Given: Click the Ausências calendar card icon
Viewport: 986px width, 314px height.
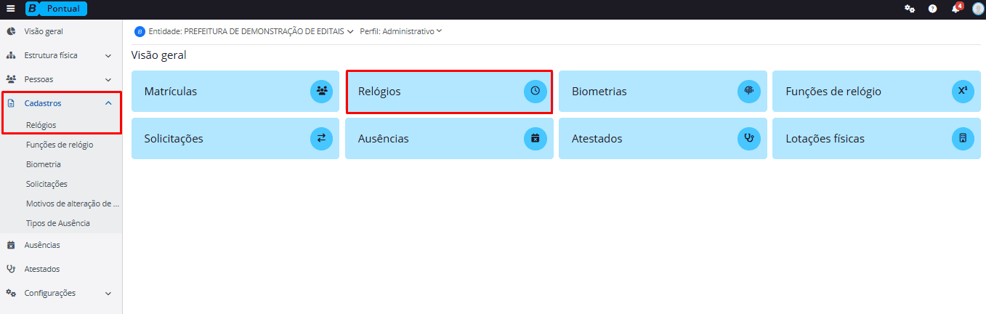Looking at the screenshot, I should click(x=535, y=138).
